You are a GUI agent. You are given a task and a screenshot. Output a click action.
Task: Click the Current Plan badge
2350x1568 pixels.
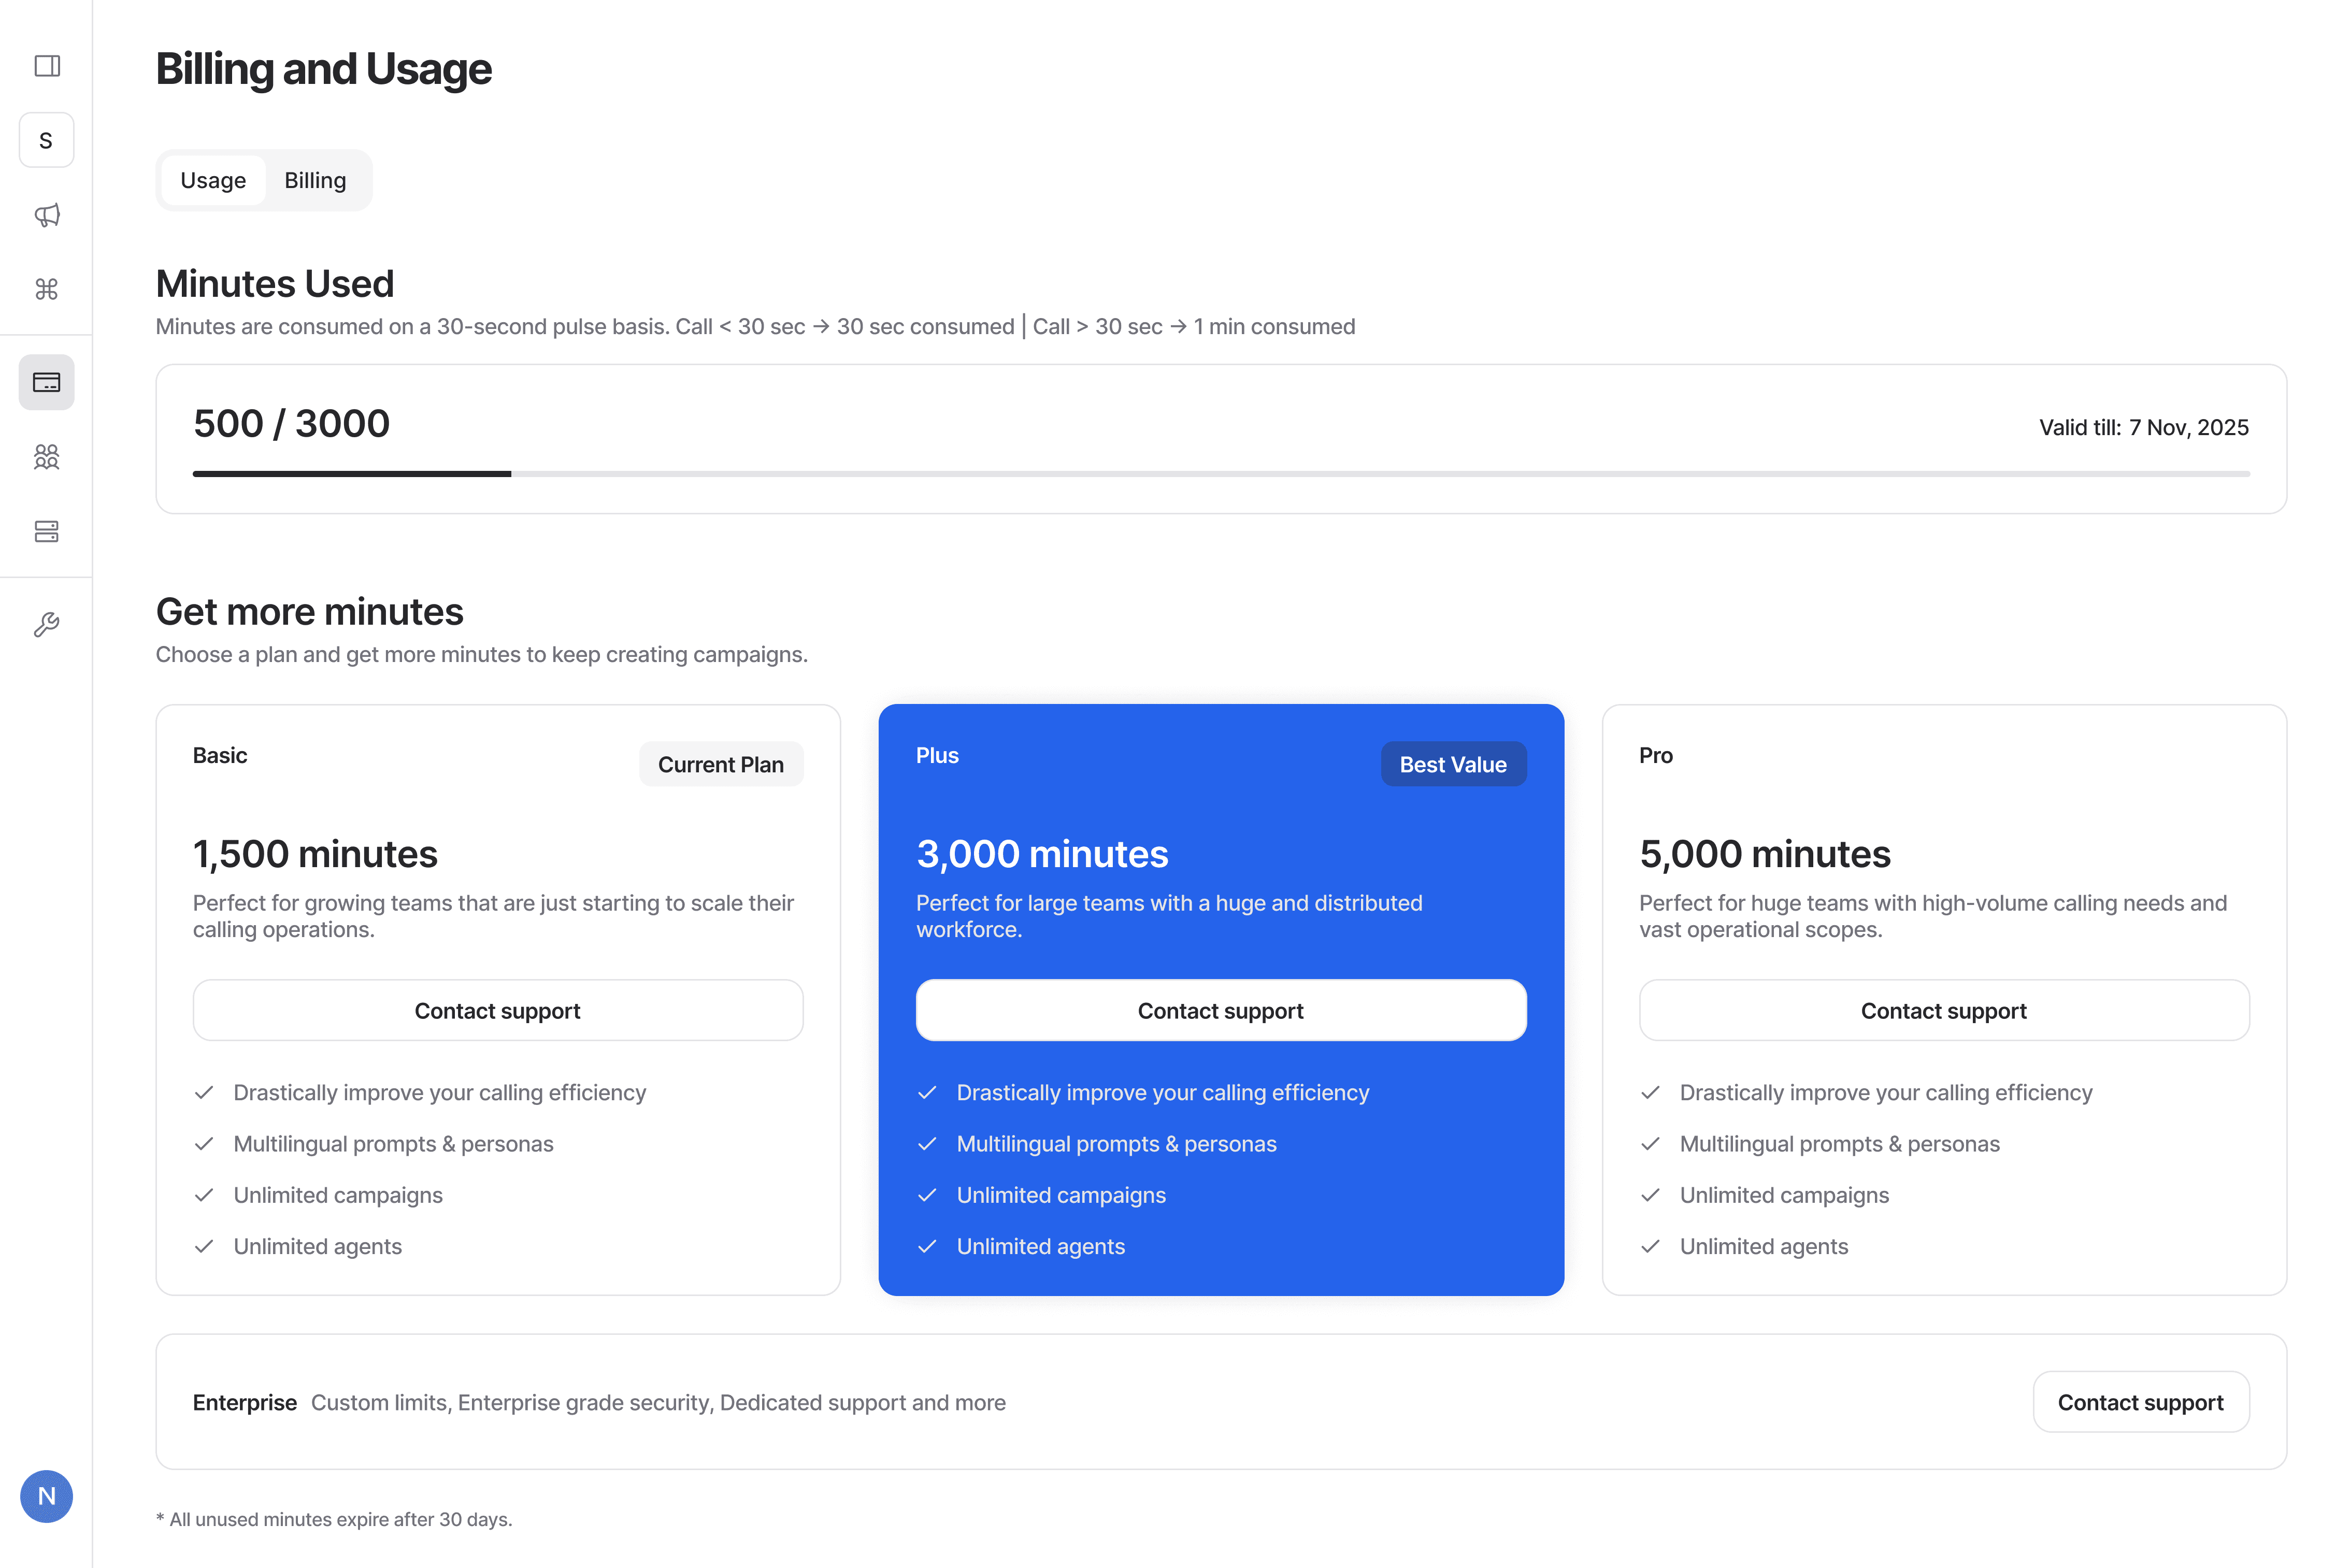pyautogui.click(x=721, y=765)
